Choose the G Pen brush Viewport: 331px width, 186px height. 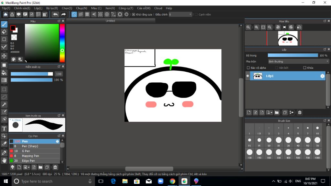click(x=34, y=151)
